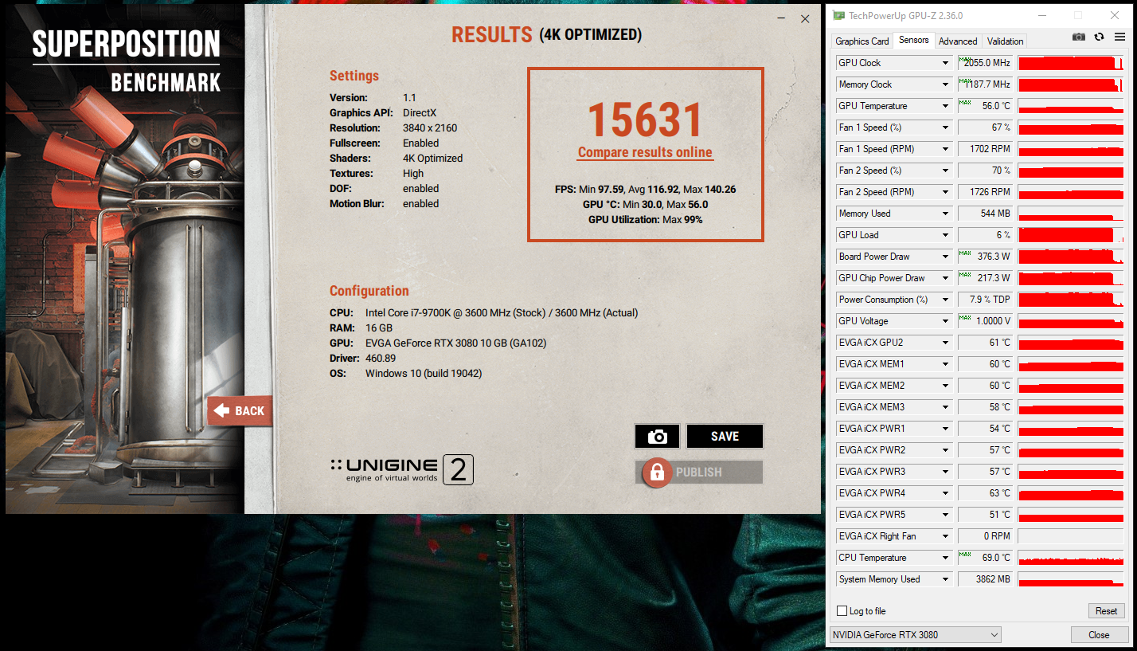Screen dimensions: 1137x651
Task: Click the Unigine 2 engine logo
Action: (x=401, y=470)
